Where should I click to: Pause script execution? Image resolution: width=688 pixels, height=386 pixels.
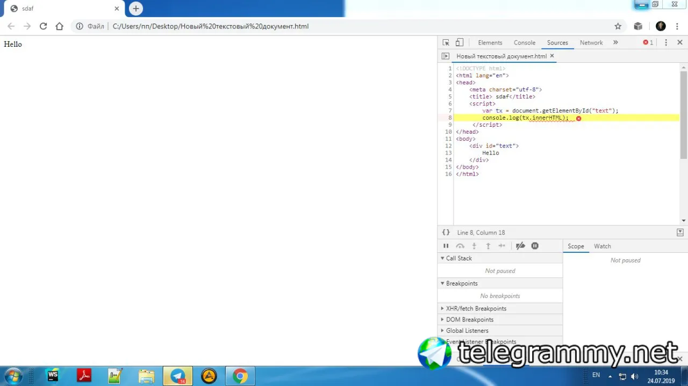(x=446, y=246)
